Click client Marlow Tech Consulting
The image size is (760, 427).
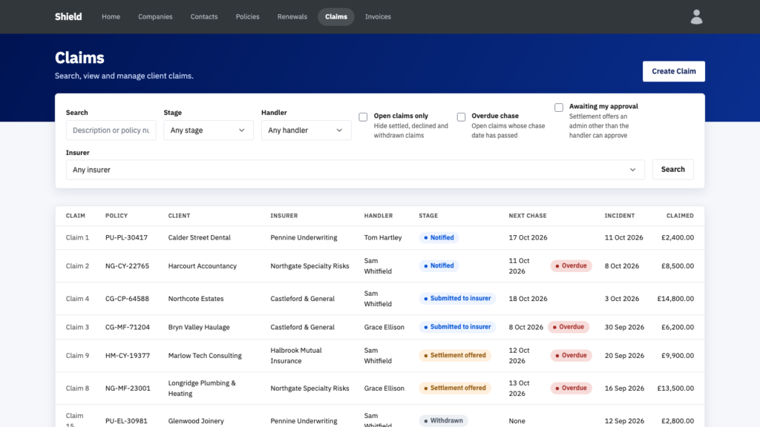click(205, 355)
